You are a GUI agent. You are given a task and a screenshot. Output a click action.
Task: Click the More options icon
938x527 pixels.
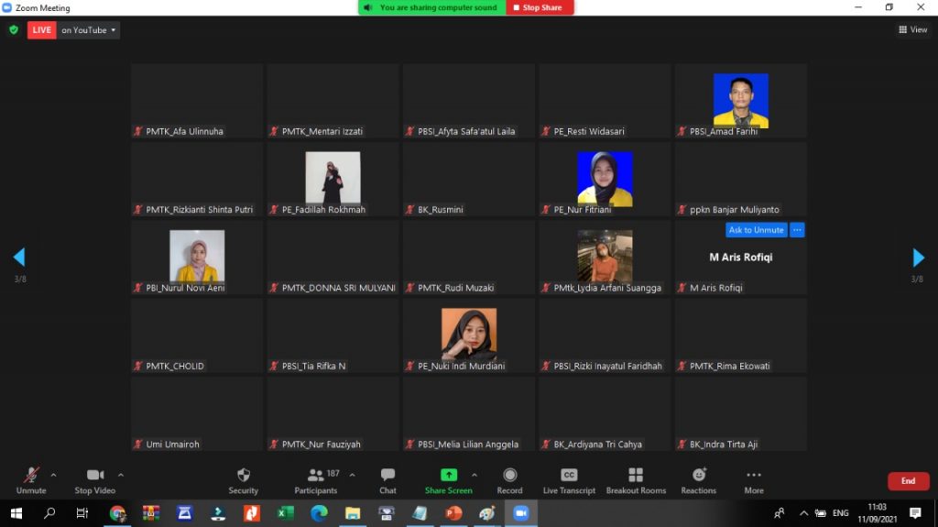[753, 475]
